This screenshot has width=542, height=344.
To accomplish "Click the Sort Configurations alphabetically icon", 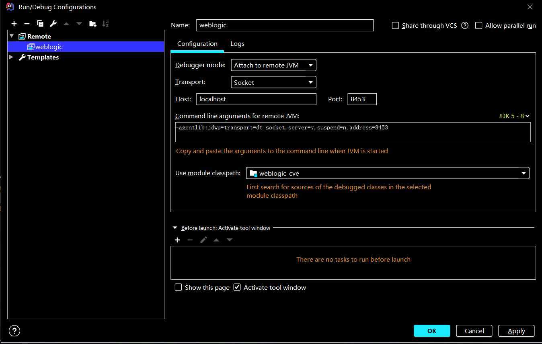I will point(105,24).
